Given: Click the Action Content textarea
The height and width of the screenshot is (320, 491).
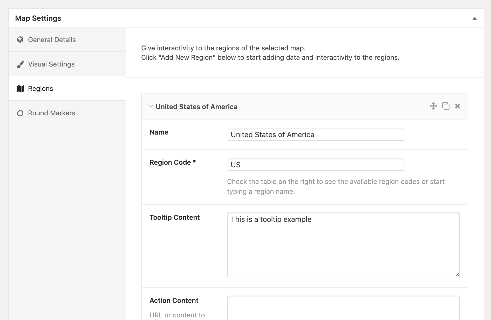Looking at the screenshot, I should (344, 308).
